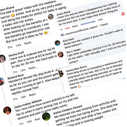
Task: Open Denine Graff's avatar with sunglasses
Action: (x=2, y=59)
